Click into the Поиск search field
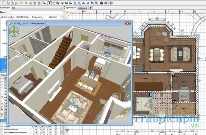The height and width of the screenshot is (135, 206). pos(37,12)
